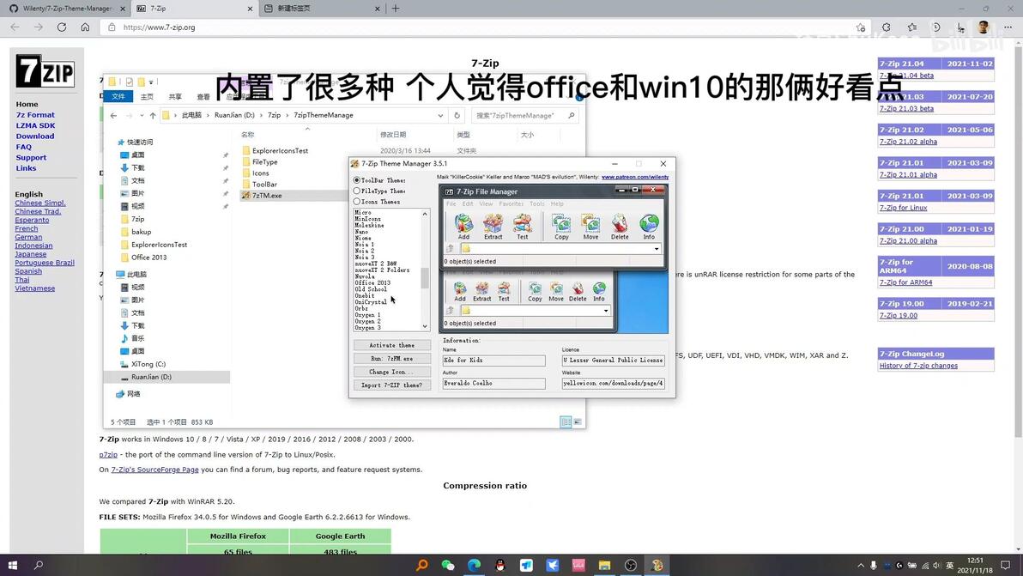The width and height of the screenshot is (1023, 576).
Task: Click the browser refresh icon
Action: [x=61, y=27]
